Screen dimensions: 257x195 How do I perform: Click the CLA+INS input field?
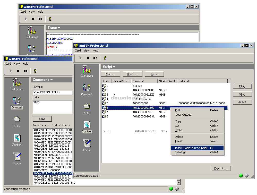[x=53, y=92]
